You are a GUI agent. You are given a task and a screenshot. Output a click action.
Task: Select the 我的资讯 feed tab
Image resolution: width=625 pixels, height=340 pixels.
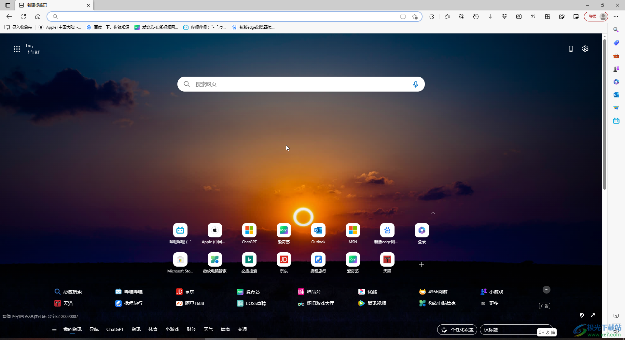tap(73, 329)
